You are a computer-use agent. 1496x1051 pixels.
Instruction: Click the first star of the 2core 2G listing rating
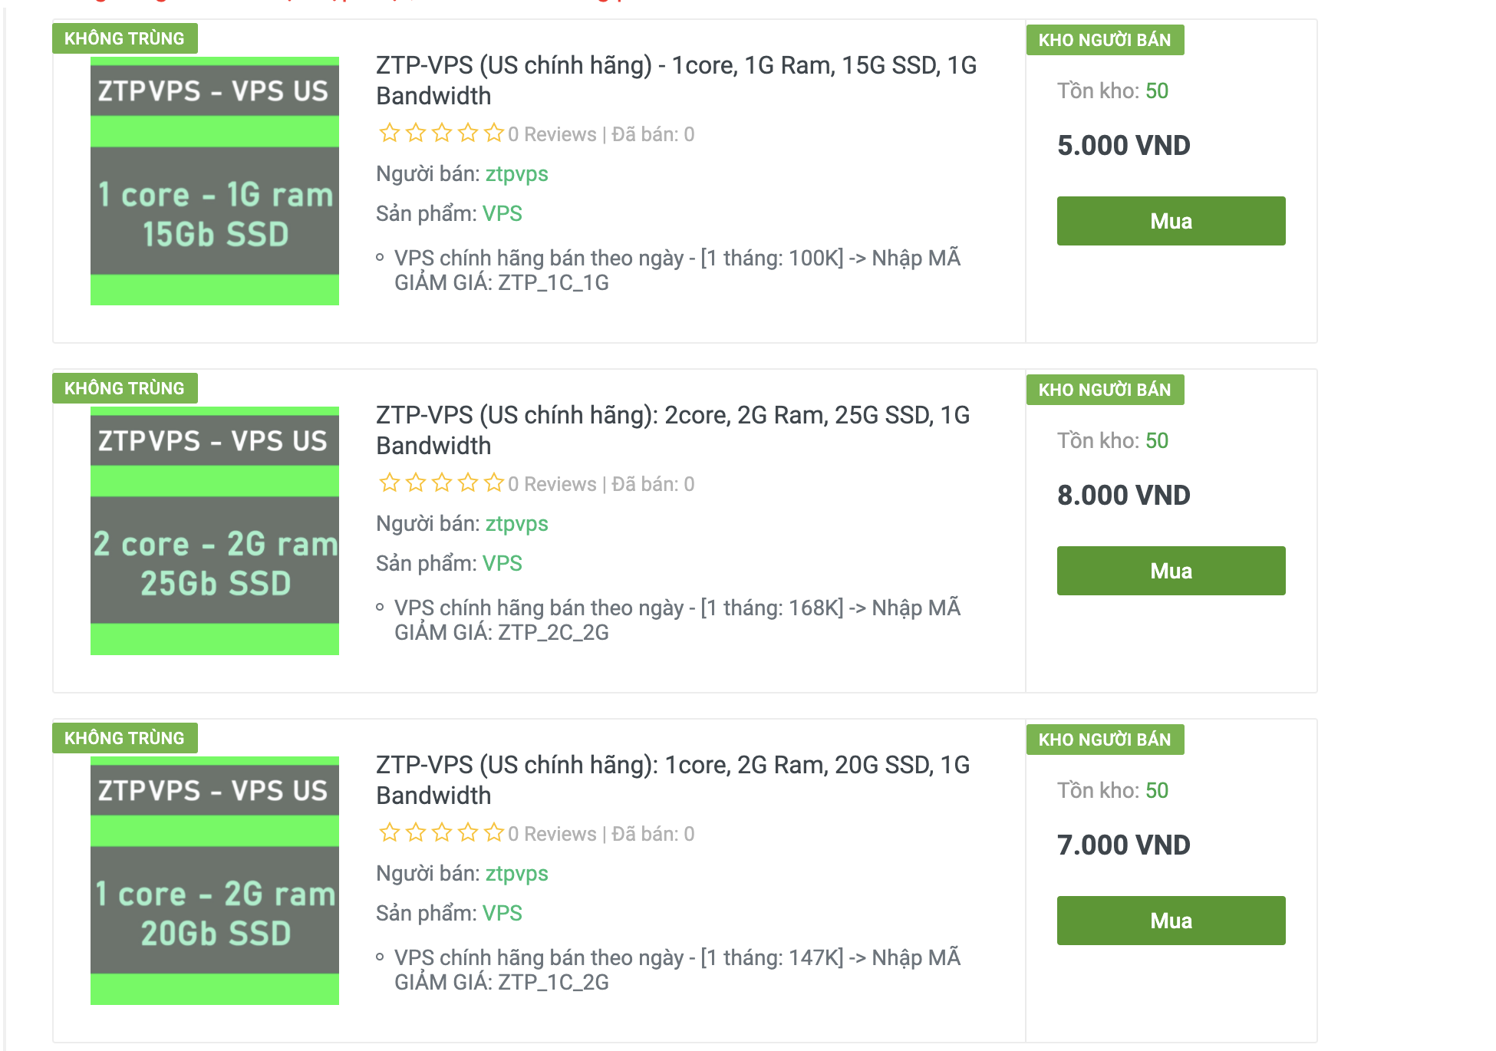390,483
